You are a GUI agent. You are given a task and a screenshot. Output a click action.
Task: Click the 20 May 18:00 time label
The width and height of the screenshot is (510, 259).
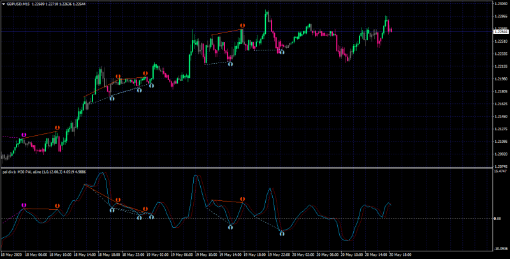(x=401, y=255)
